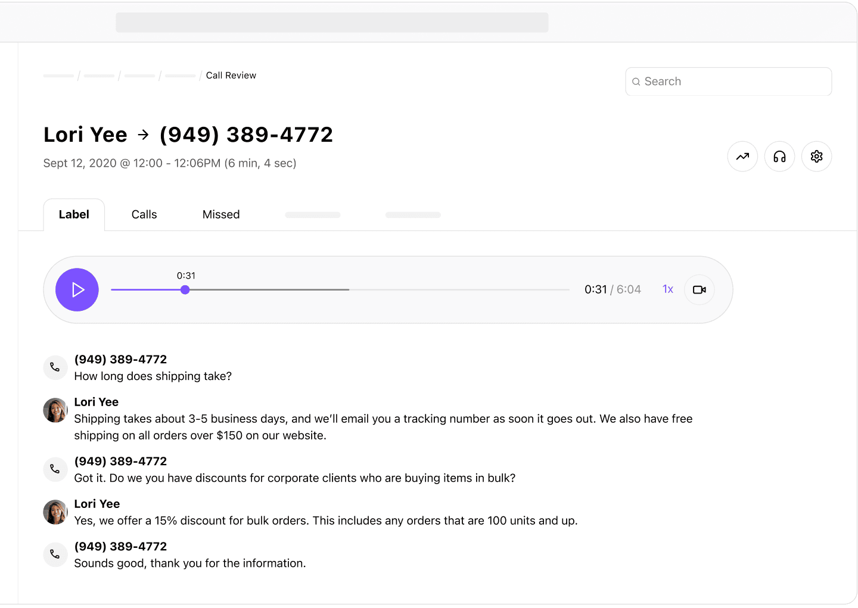The height and width of the screenshot is (608, 858).
Task: Switch to the Calls tab
Action: (144, 214)
